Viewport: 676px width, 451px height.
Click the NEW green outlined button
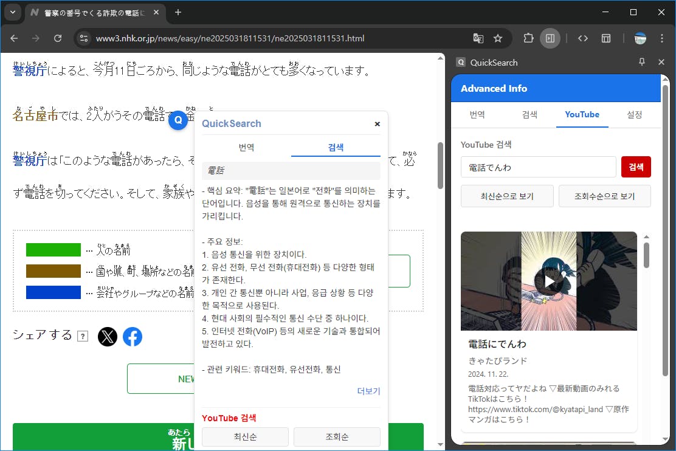click(x=161, y=379)
